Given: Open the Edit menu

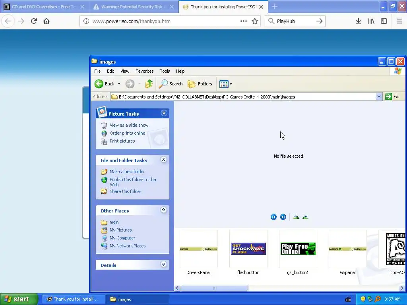Looking at the screenshot, I should (110, 71).
